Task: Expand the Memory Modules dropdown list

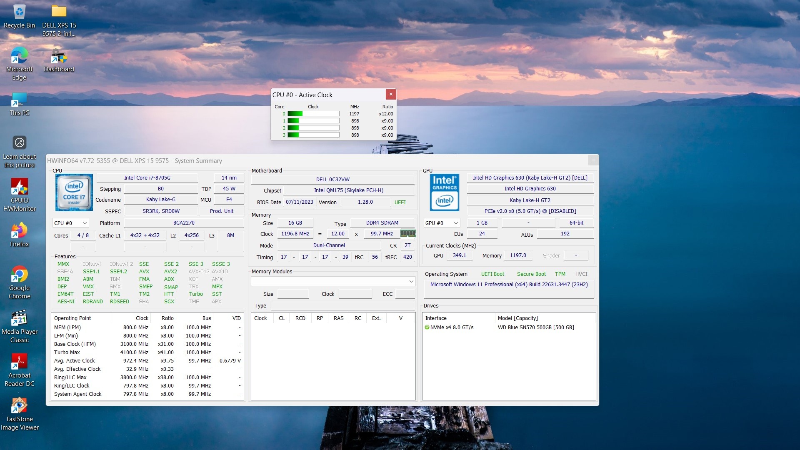Action: click(333, 281)
